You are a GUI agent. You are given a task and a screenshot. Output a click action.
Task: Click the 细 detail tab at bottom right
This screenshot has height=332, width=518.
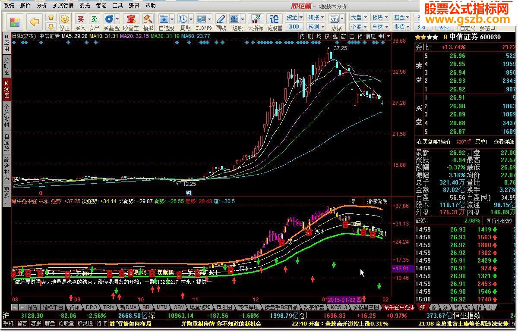423,307
